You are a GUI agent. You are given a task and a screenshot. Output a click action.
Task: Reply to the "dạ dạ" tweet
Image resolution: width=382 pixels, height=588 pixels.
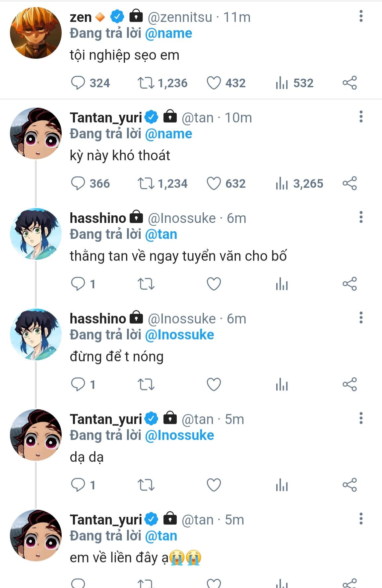(x=78, y=485)
